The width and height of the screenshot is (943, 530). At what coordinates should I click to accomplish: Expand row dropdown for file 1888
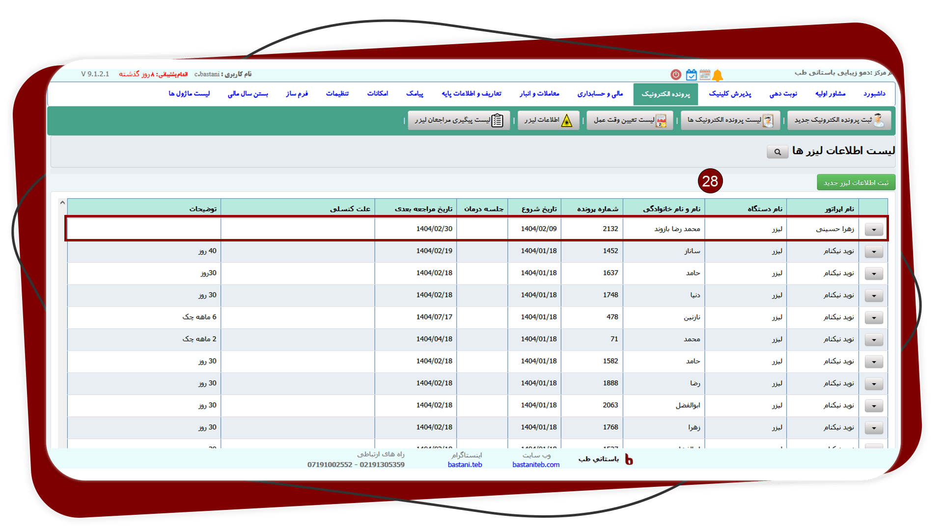(874, 384)
